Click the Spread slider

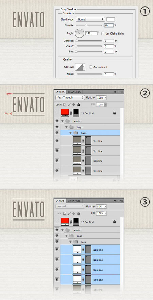[x=89, y=46]
